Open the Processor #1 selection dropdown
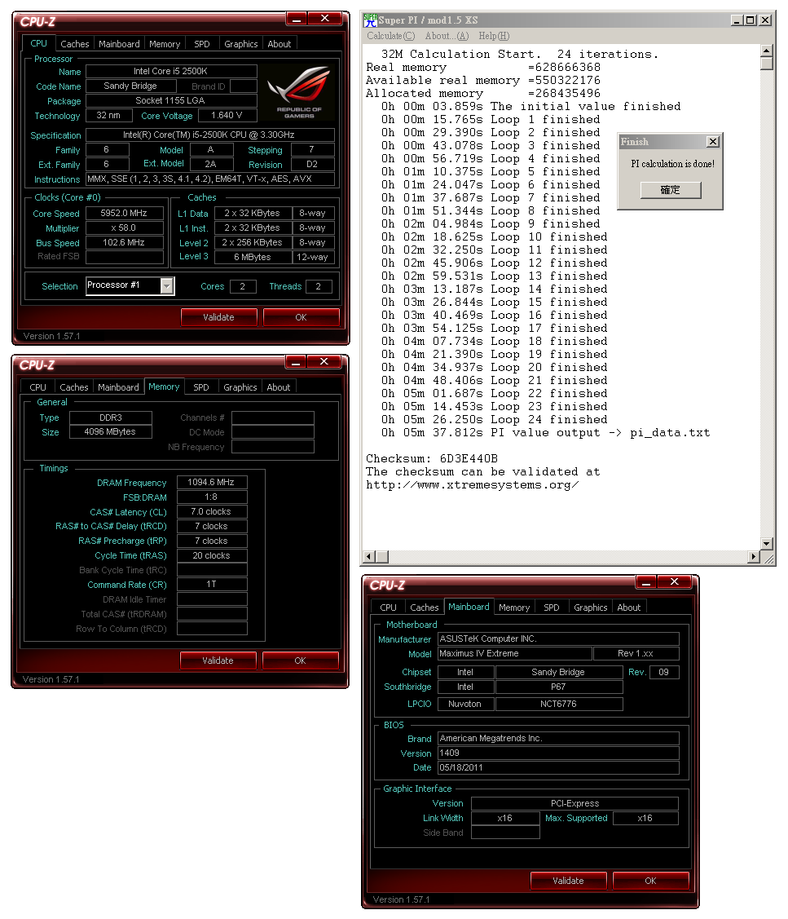Viewport: 788px width, 919px height. 167,286
